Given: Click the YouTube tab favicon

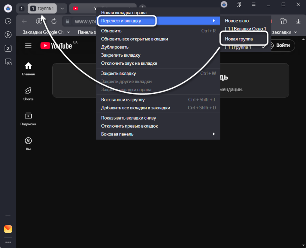Looking at the screenshot, I should pos(75,8).
